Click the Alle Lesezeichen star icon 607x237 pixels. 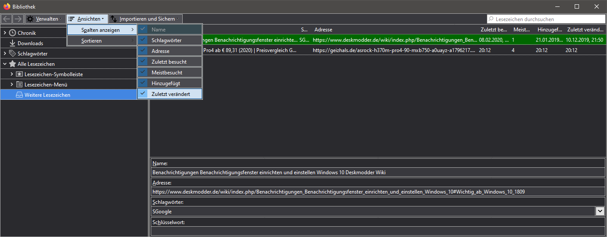tap(12, 64)
